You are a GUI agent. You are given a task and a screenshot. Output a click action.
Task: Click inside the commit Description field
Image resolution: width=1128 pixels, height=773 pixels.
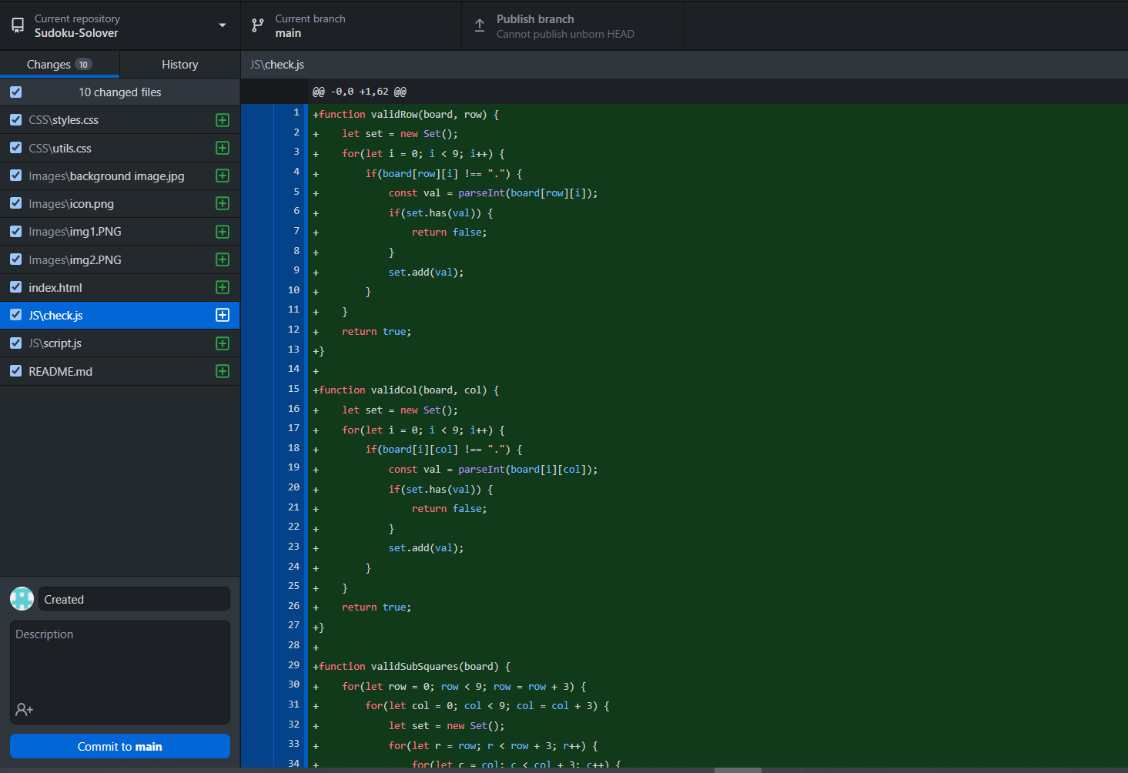[119, 670]
